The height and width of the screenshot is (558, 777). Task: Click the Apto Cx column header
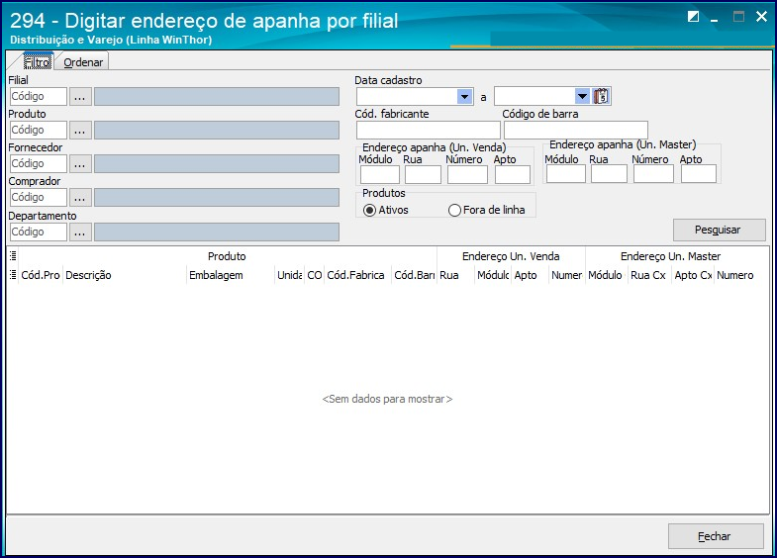pyautogui.click(x=693, y=275)
